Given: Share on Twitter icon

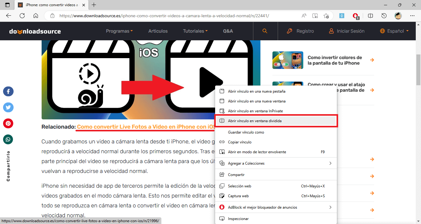Looking at the screenshot, I should (x=8, y=107).
